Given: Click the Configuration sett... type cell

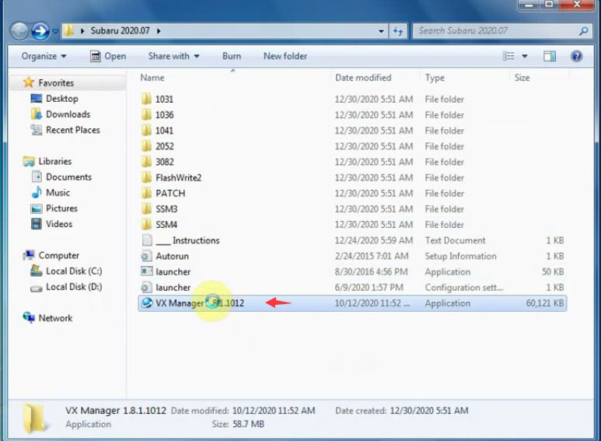Looking at the screenshot, I should [x=464, y=287].
